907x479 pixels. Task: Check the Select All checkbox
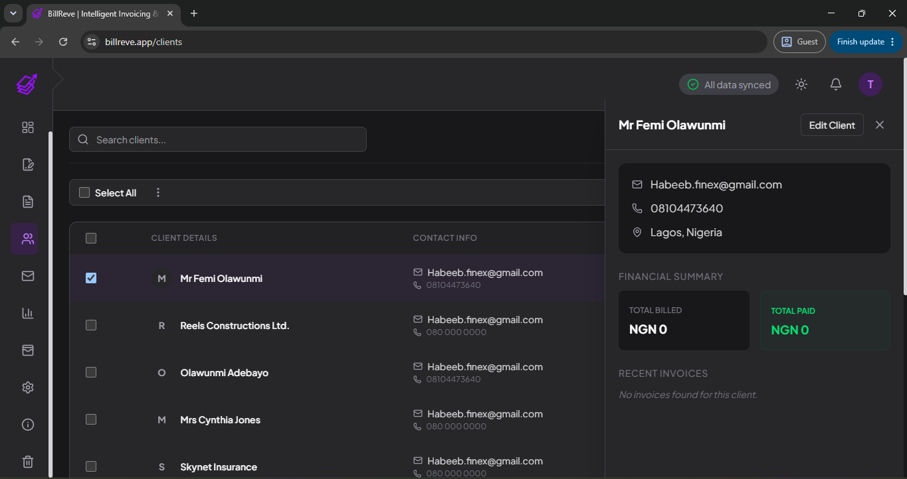click(x=84, y=192)
